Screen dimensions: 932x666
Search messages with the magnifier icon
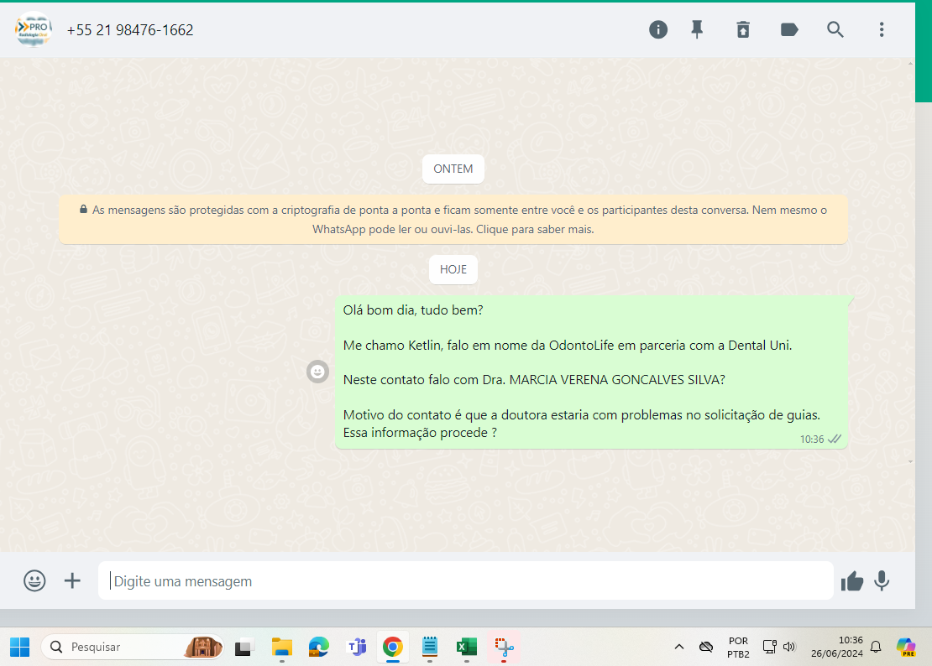pos(835,30)
